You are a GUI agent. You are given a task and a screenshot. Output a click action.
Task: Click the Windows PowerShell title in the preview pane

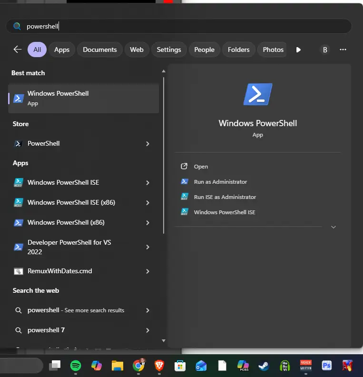pyautogui.click(x=258, y=123)
